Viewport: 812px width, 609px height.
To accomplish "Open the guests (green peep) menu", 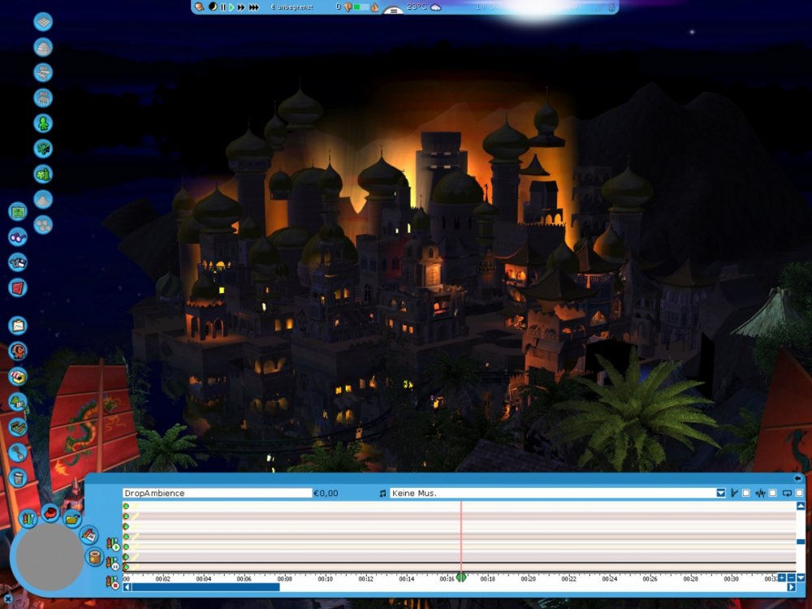I will point(43,123).
